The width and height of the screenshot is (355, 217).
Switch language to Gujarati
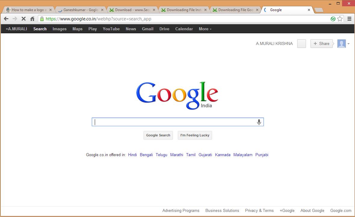point(205,155)
